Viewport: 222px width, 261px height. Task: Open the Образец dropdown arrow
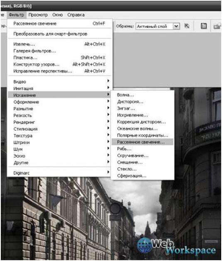click(x=177, y=26)
